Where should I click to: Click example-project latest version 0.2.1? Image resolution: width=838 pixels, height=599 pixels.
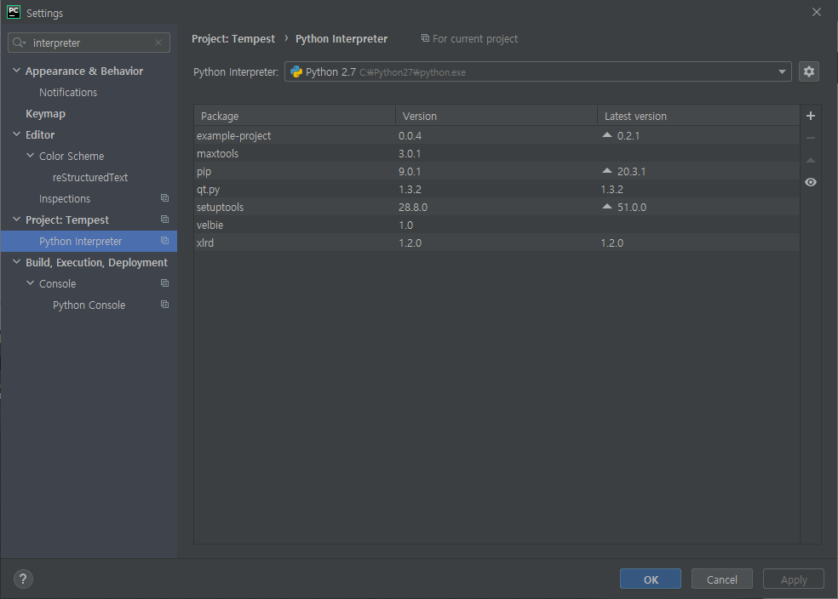pyautogui.click(x=628, y=135)
